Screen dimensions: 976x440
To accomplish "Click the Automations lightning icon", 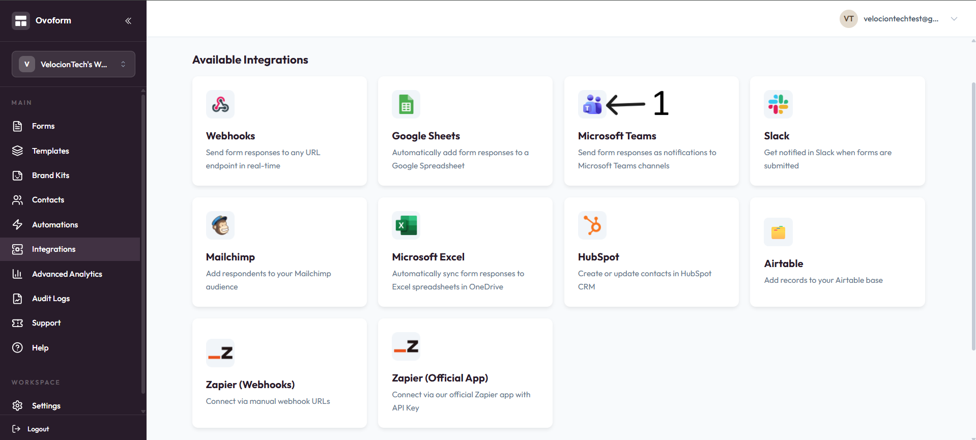I will [x=18, y=225].
